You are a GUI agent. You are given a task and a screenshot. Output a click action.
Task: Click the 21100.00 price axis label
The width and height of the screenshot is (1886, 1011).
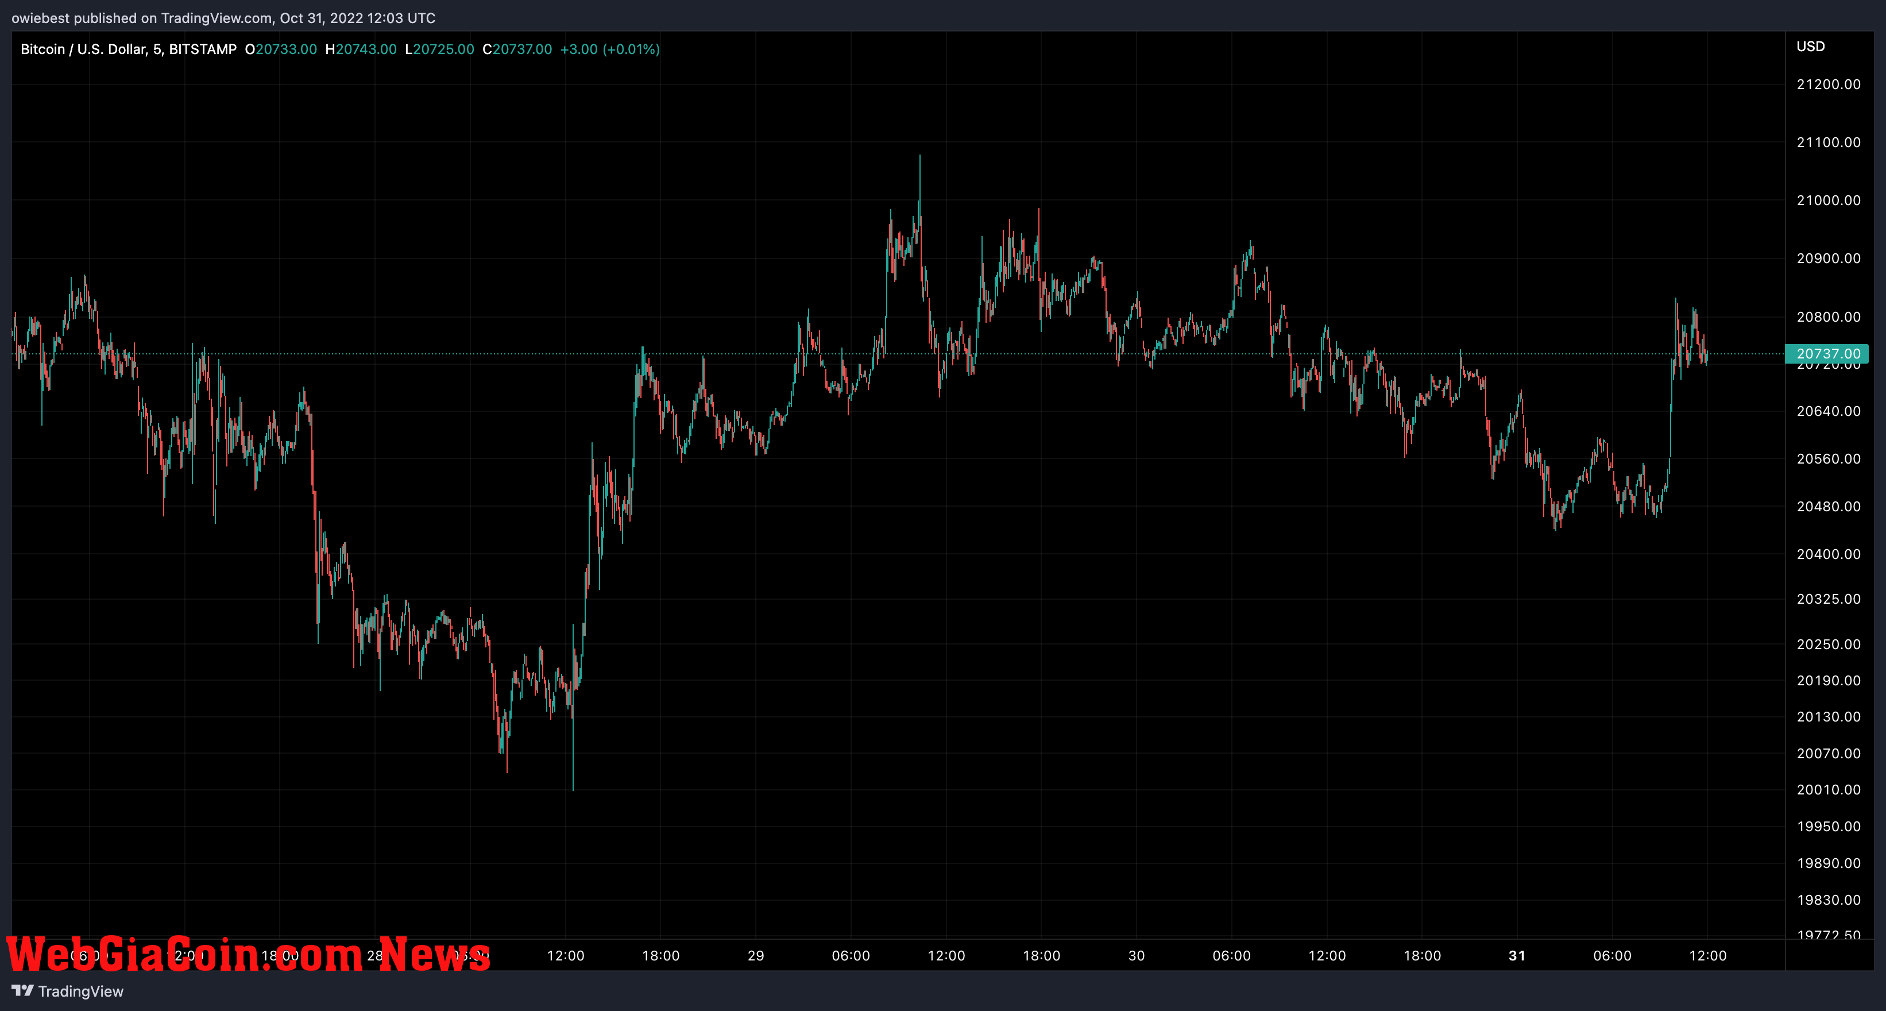1828,142
